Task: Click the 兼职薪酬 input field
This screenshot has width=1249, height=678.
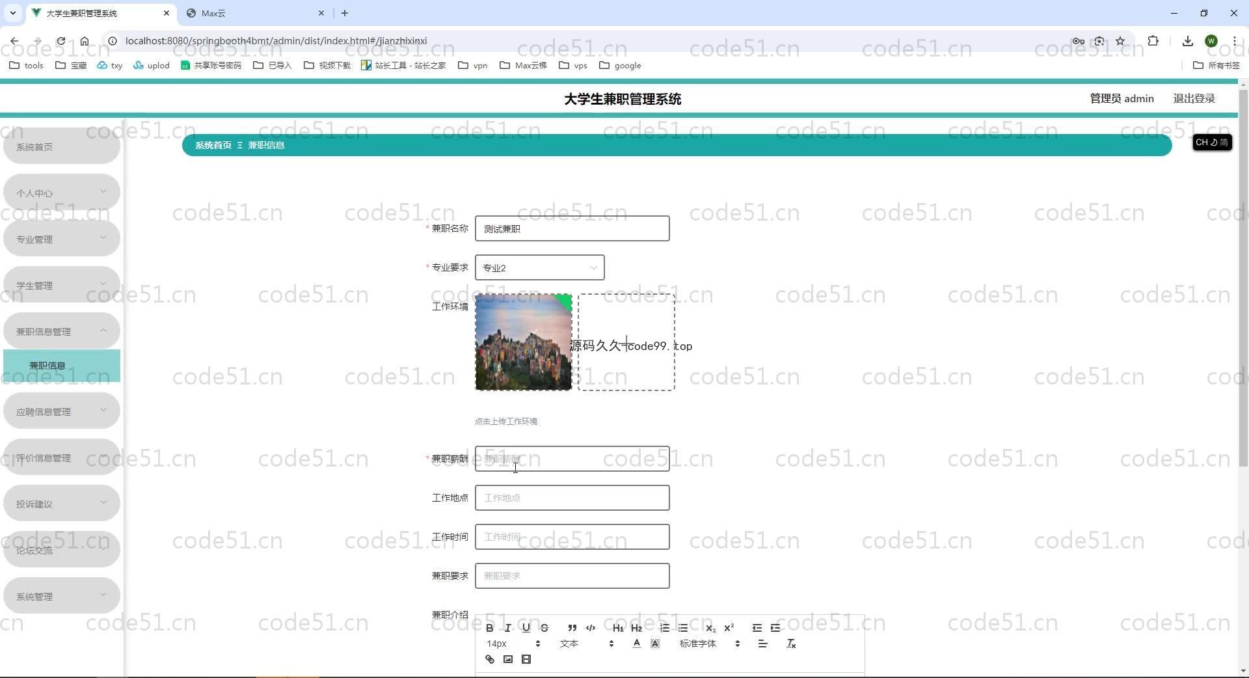Action: point(572,459)
